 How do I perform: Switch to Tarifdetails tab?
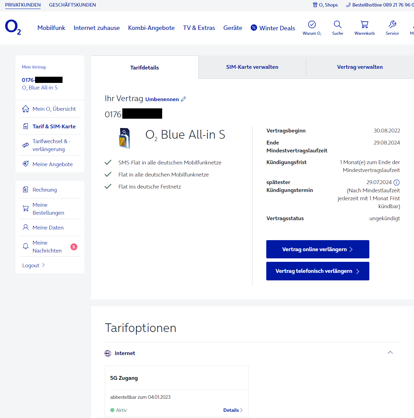(145, 67)
